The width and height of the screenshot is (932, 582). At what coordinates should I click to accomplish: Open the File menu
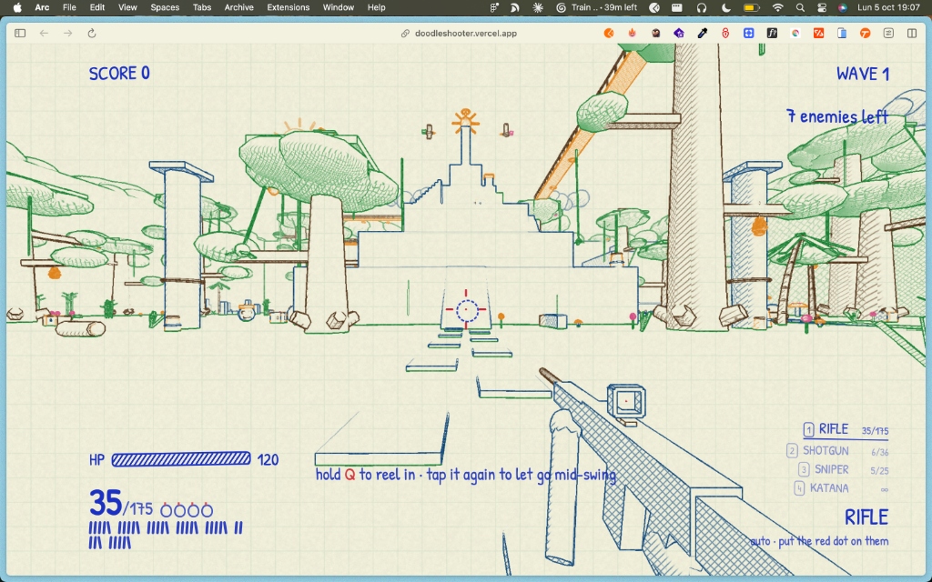point(69,7)
